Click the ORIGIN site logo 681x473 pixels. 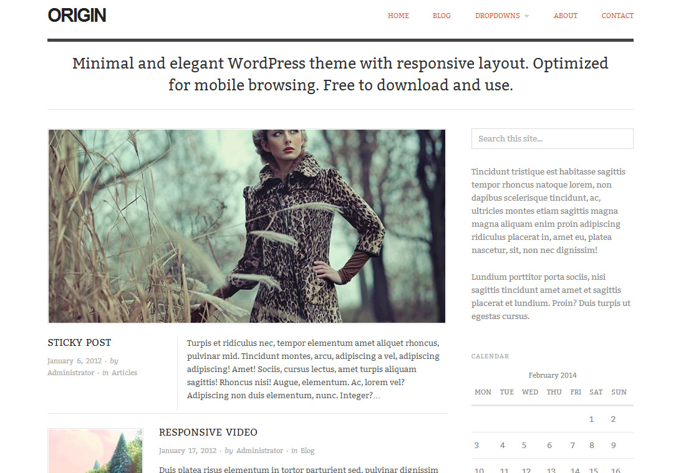77,16
